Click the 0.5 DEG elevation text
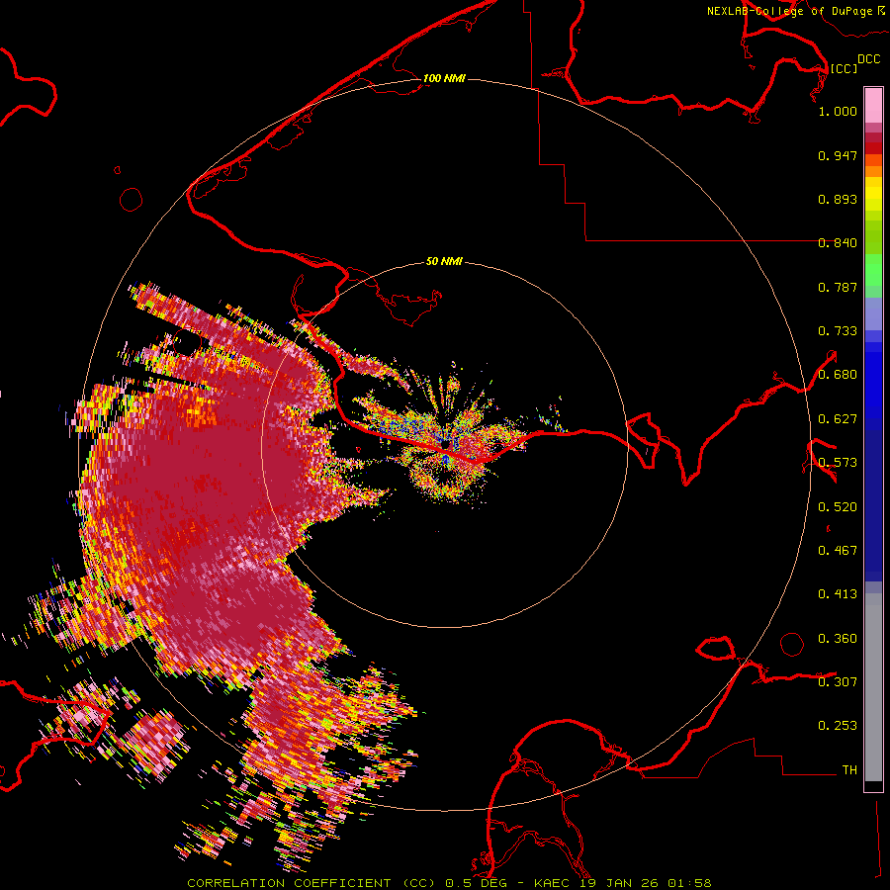The height and width of the screenshot is (890, 890). (476, 883)
